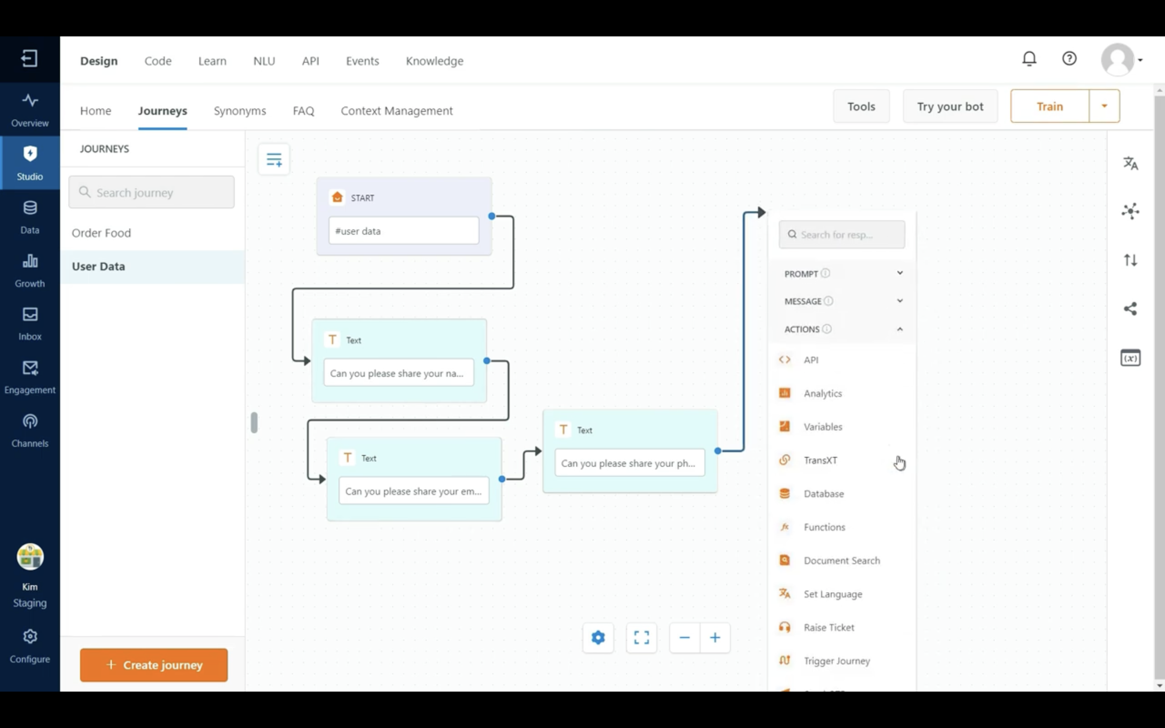Click the PROMPT info icon
Image resolution: width=1165 pixels, height=728 pixels.
point(825,273)
